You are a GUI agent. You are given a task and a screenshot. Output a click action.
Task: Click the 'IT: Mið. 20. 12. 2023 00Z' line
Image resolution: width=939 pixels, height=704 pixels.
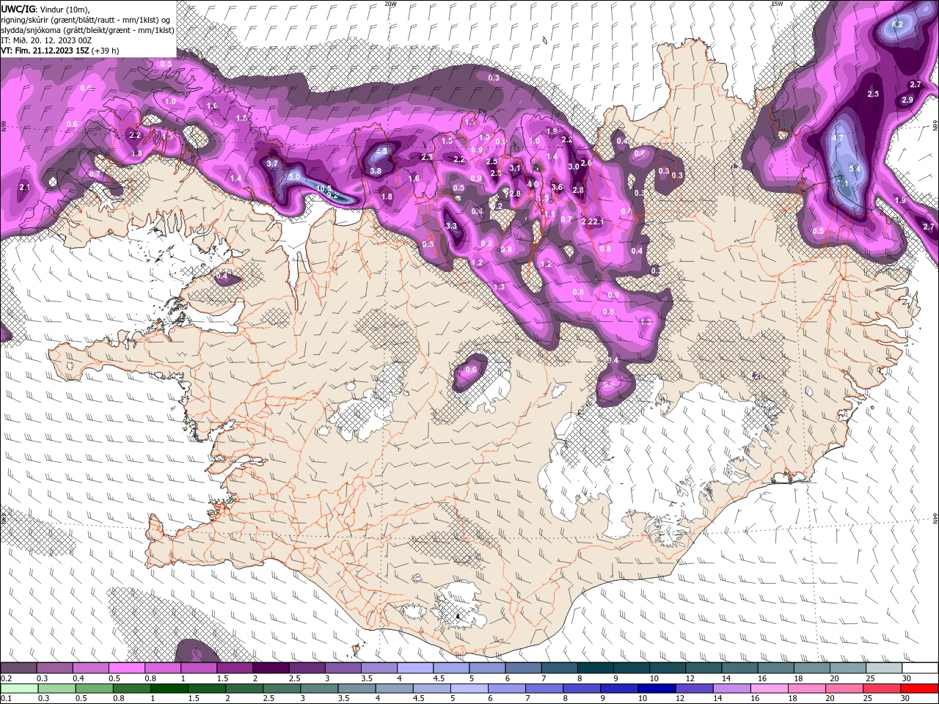(45, 40)
